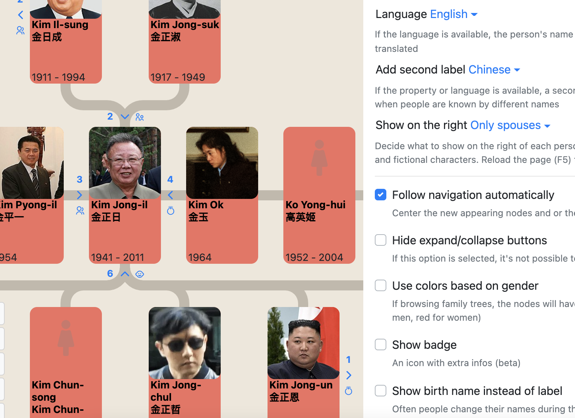The width and height of the screenshot is (575, 418).
Task: Enable Hide expand/collapse buttons option
Action: point(381,240)
